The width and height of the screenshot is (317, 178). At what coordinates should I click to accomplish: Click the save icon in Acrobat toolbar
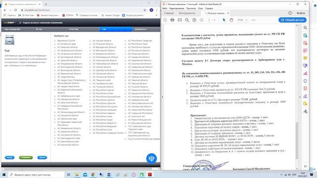(x=165, y=20)
